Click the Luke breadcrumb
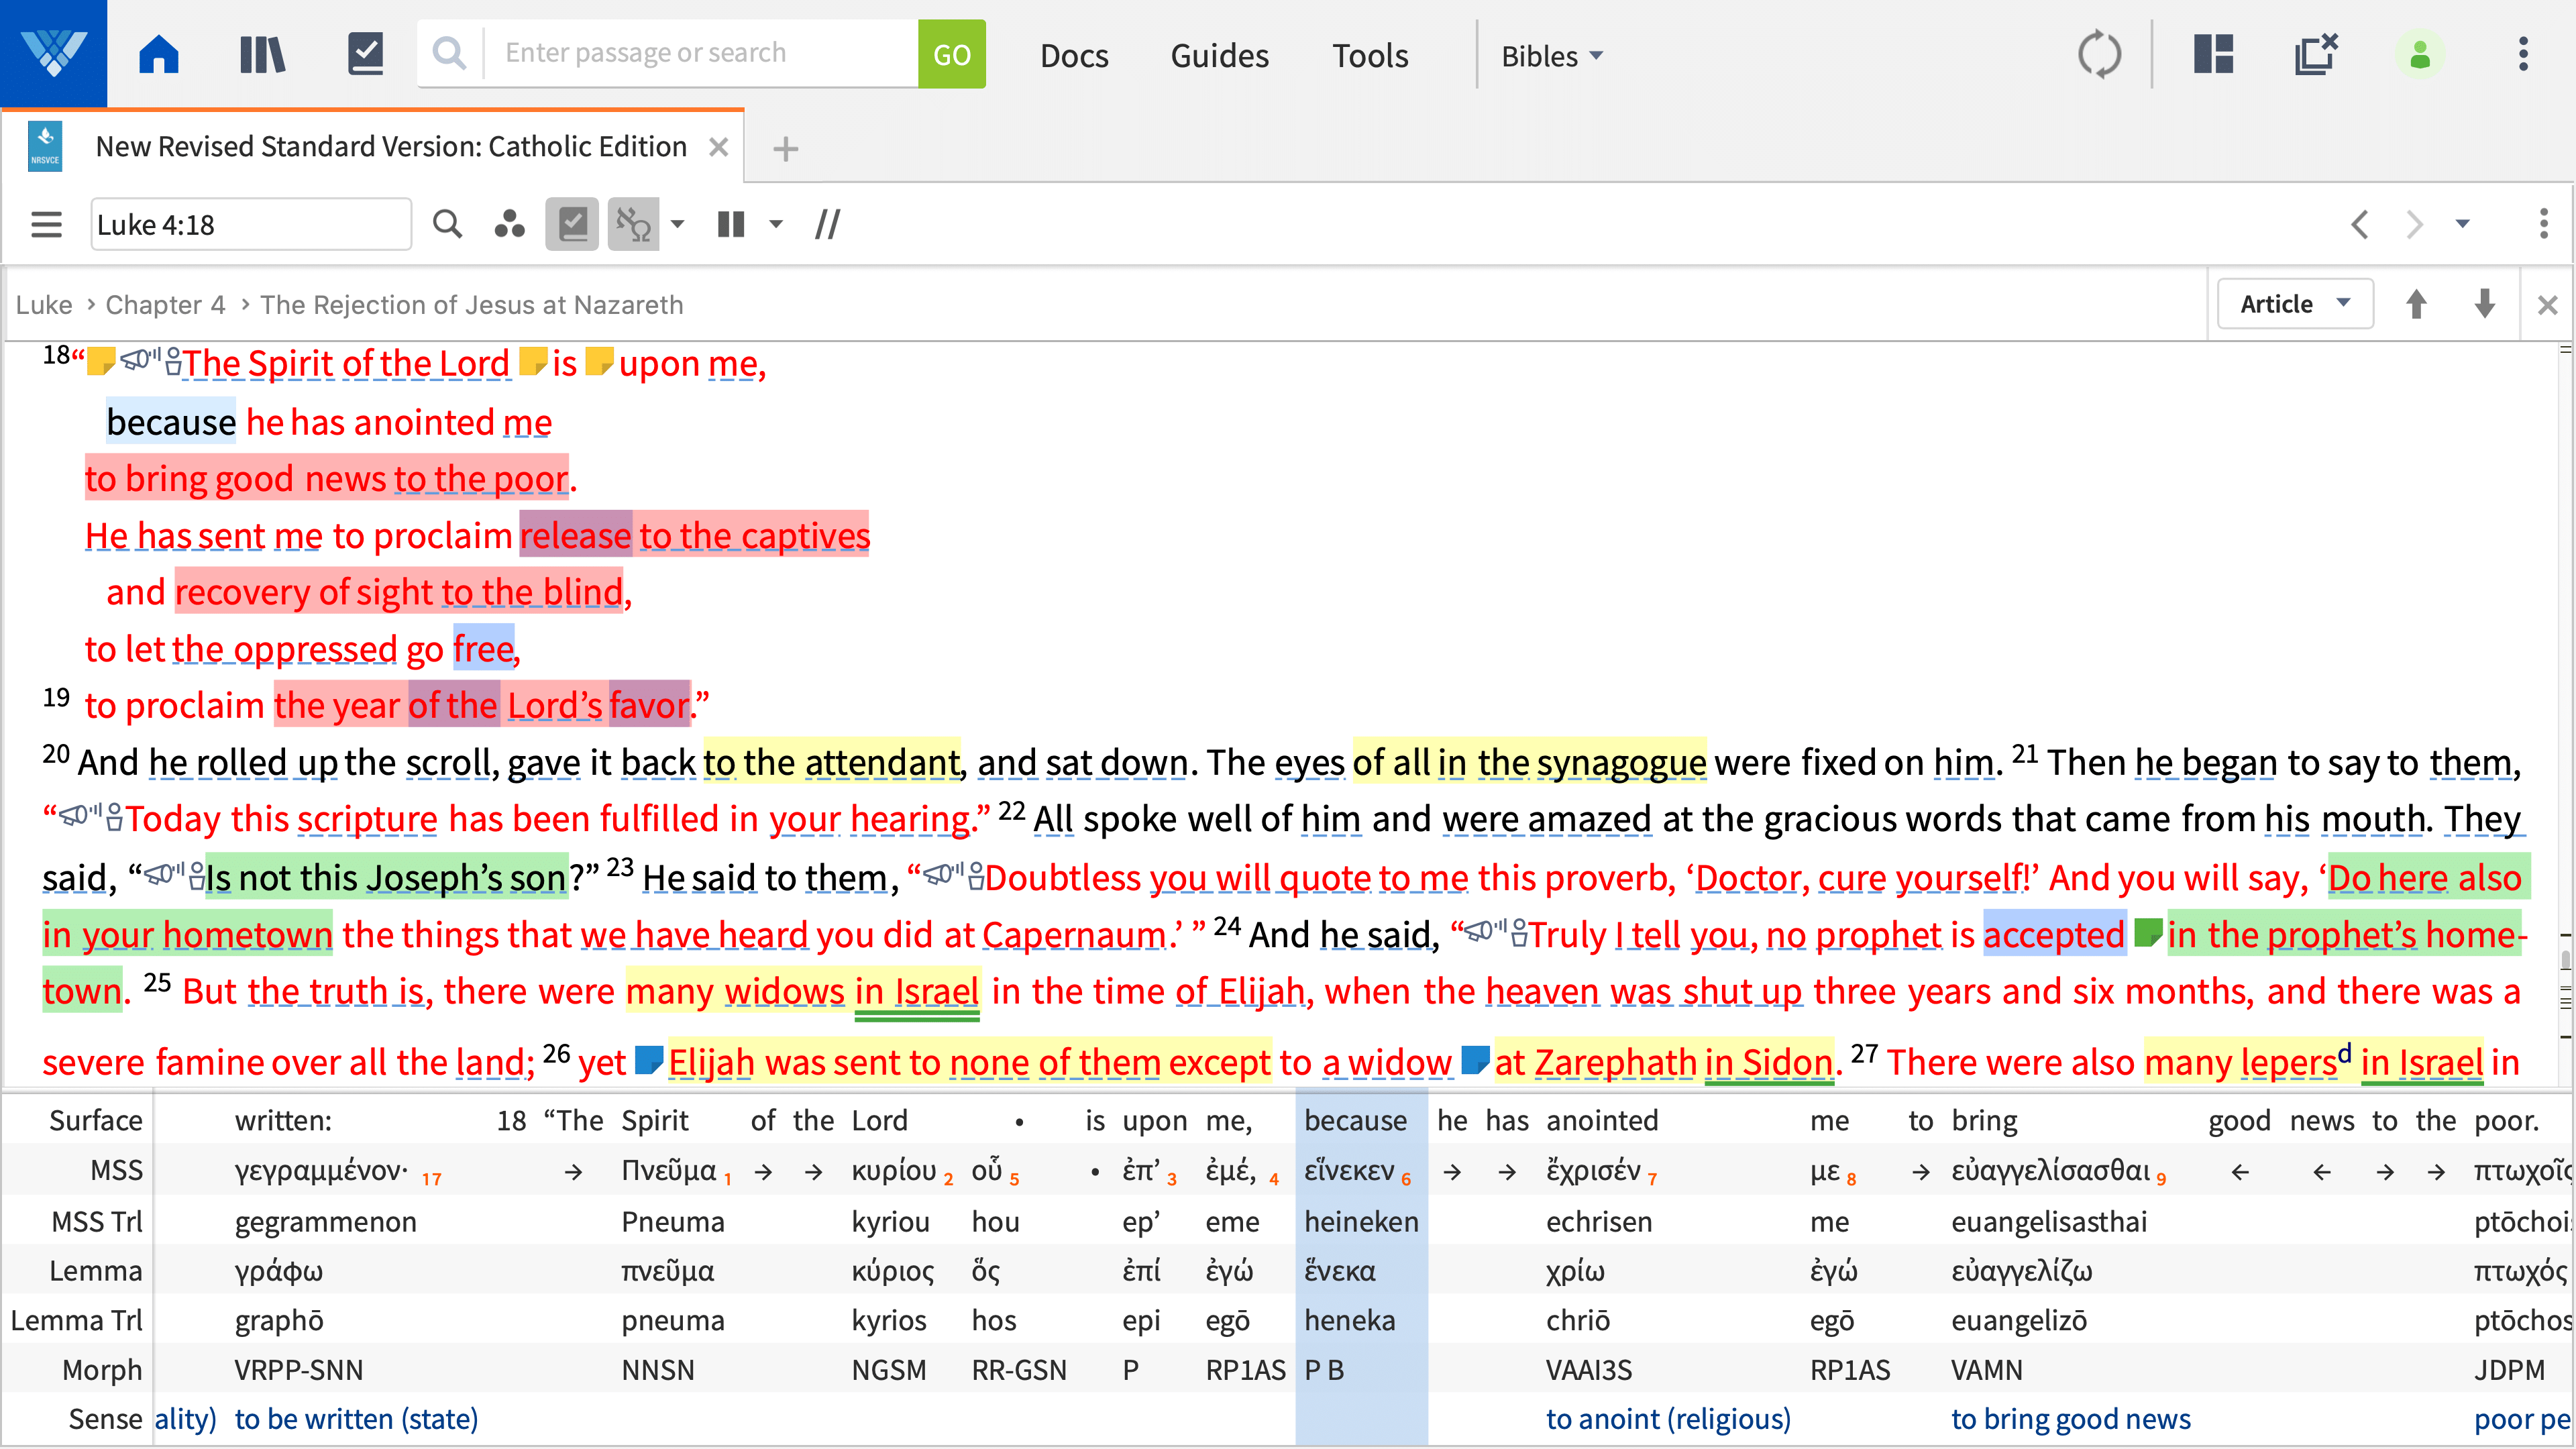This screenshot has width=2576, height=1449. click(44, 304)
